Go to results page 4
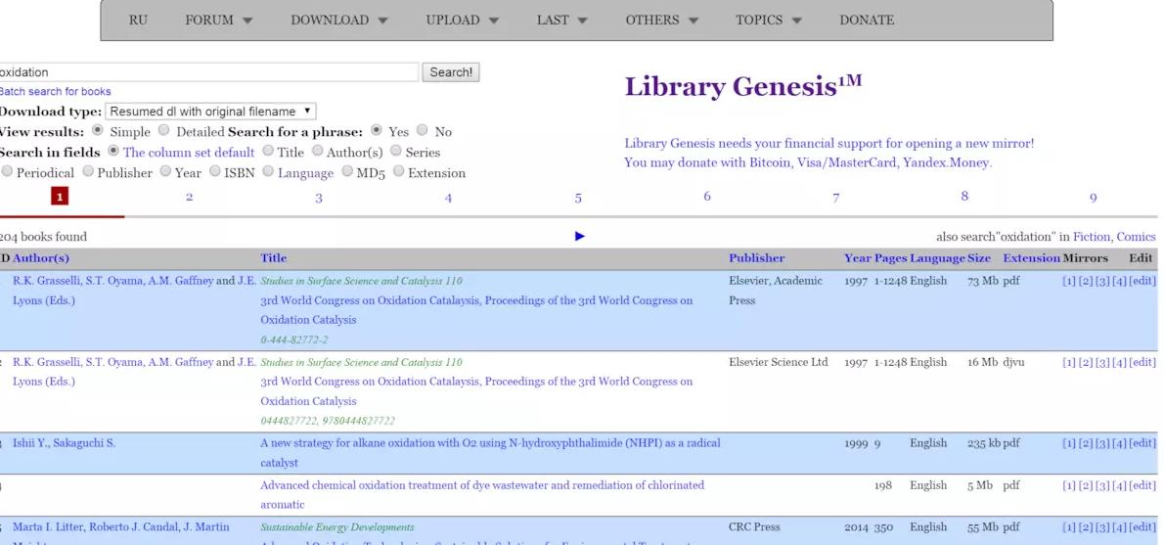 448,199
